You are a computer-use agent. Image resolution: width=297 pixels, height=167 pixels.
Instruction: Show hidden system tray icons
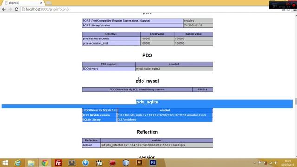point(255,163)
